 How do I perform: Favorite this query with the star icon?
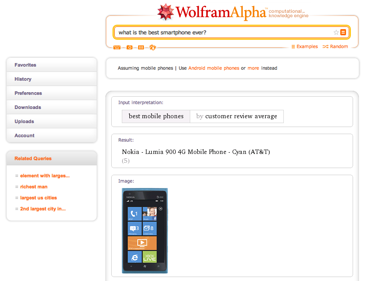pos(336,32)
